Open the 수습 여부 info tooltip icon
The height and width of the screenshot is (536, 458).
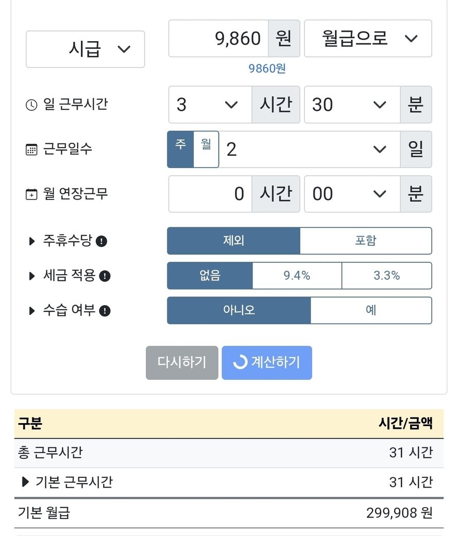(x=105, y=311)
